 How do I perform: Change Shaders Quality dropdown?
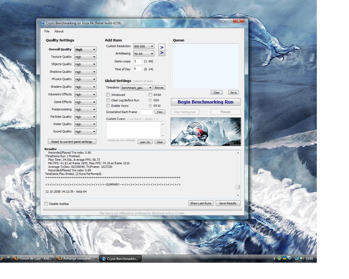tap(85, 87)
